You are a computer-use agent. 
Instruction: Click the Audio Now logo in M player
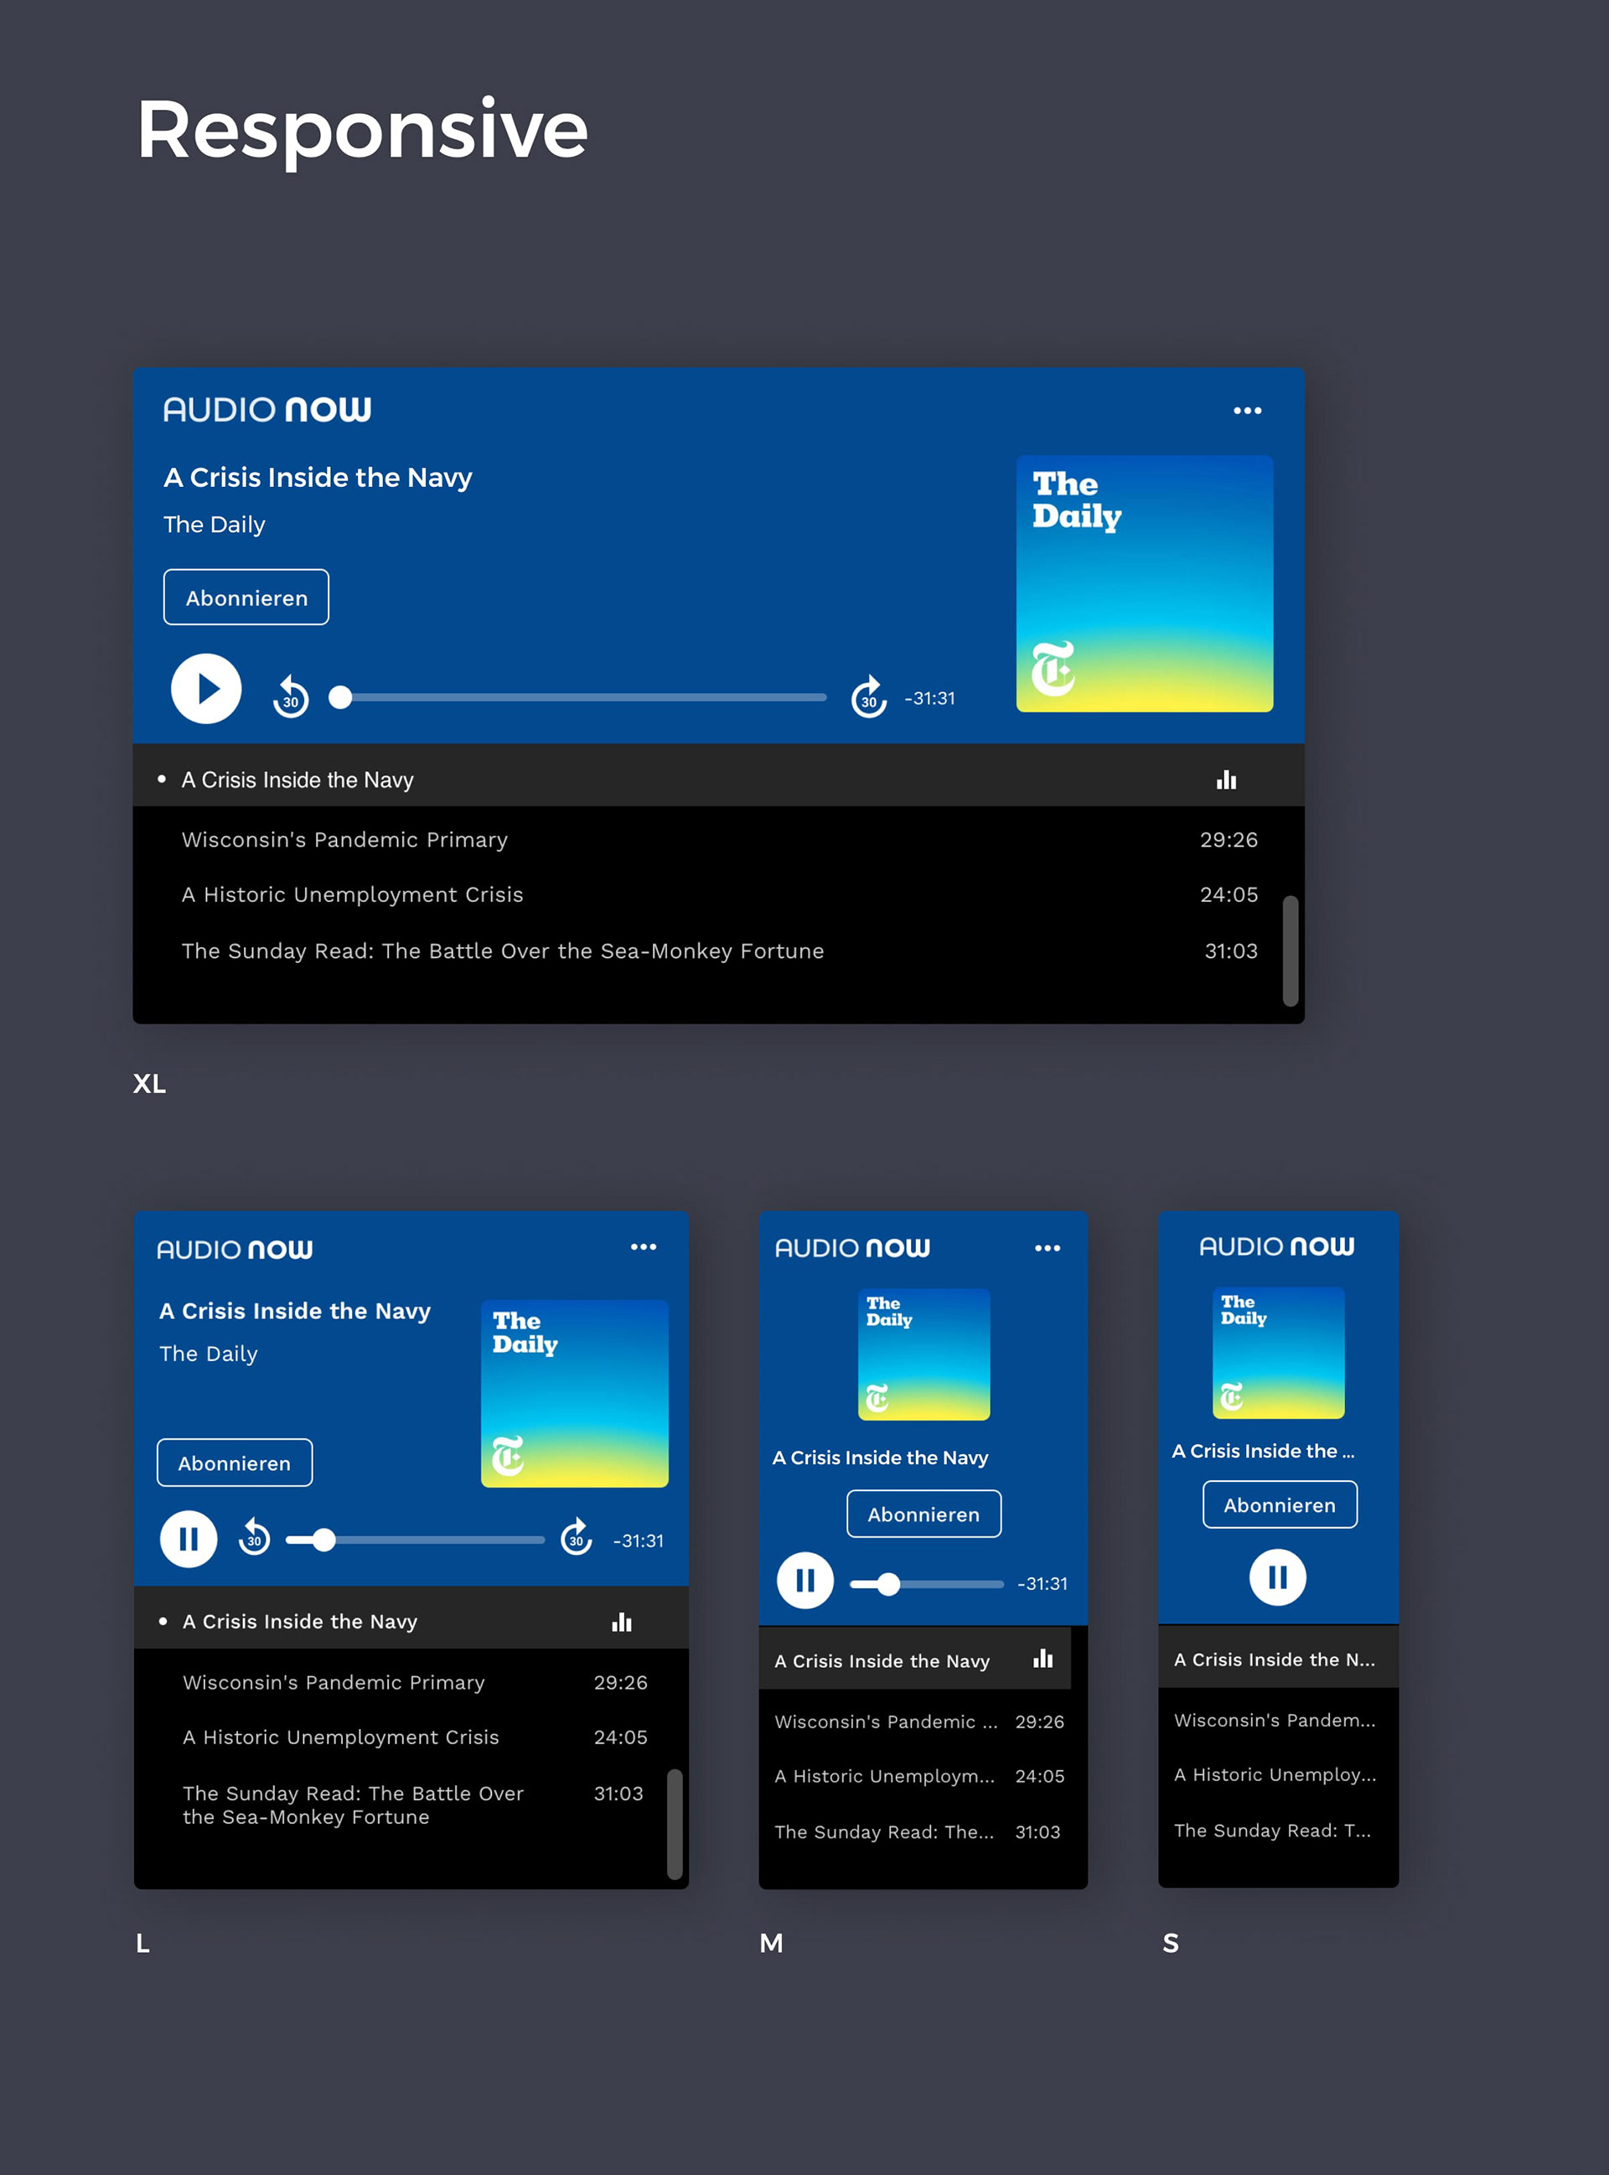tap(852, 1248)
